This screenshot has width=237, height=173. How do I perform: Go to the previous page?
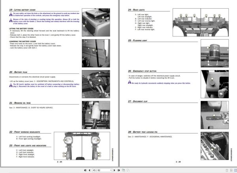tap(89, 170)
